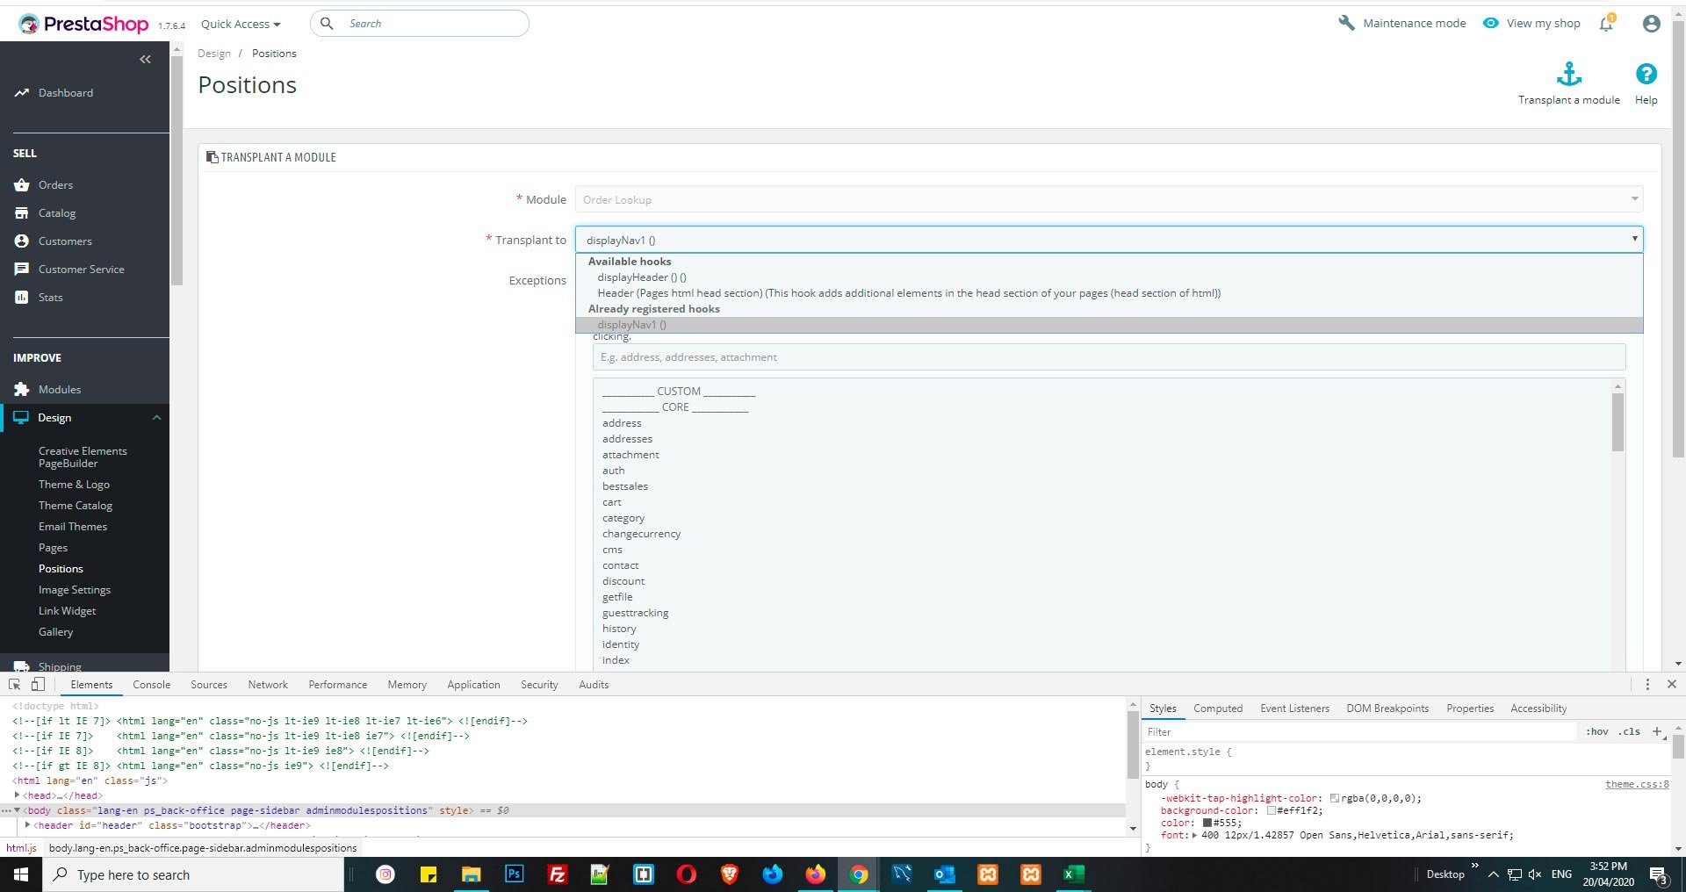
Task: Click the color #555 swatch
Action: tap(1207, 824)
